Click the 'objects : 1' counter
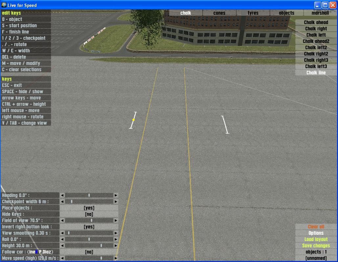The image size is (338, 262). 316,252
